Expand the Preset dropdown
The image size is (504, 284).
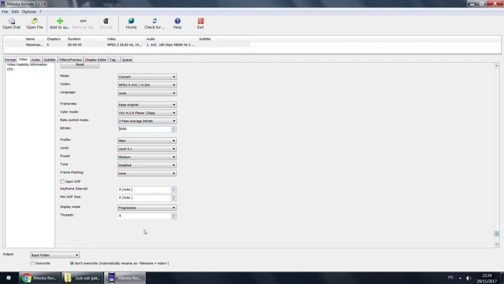[x=147, y=157]
